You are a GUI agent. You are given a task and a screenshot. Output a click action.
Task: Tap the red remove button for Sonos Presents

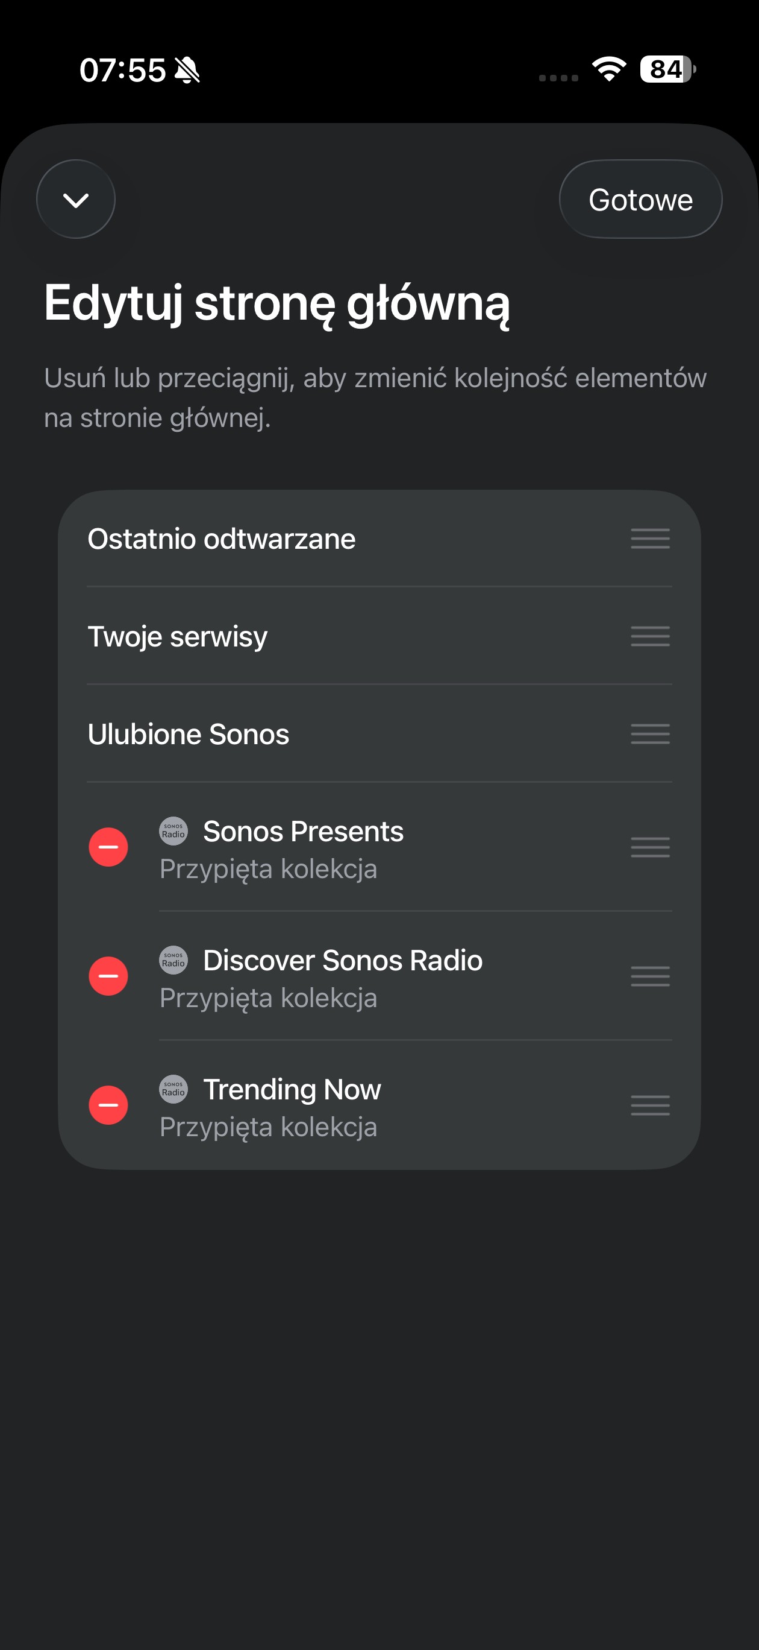pyautogui.click(x=108, y=847)
